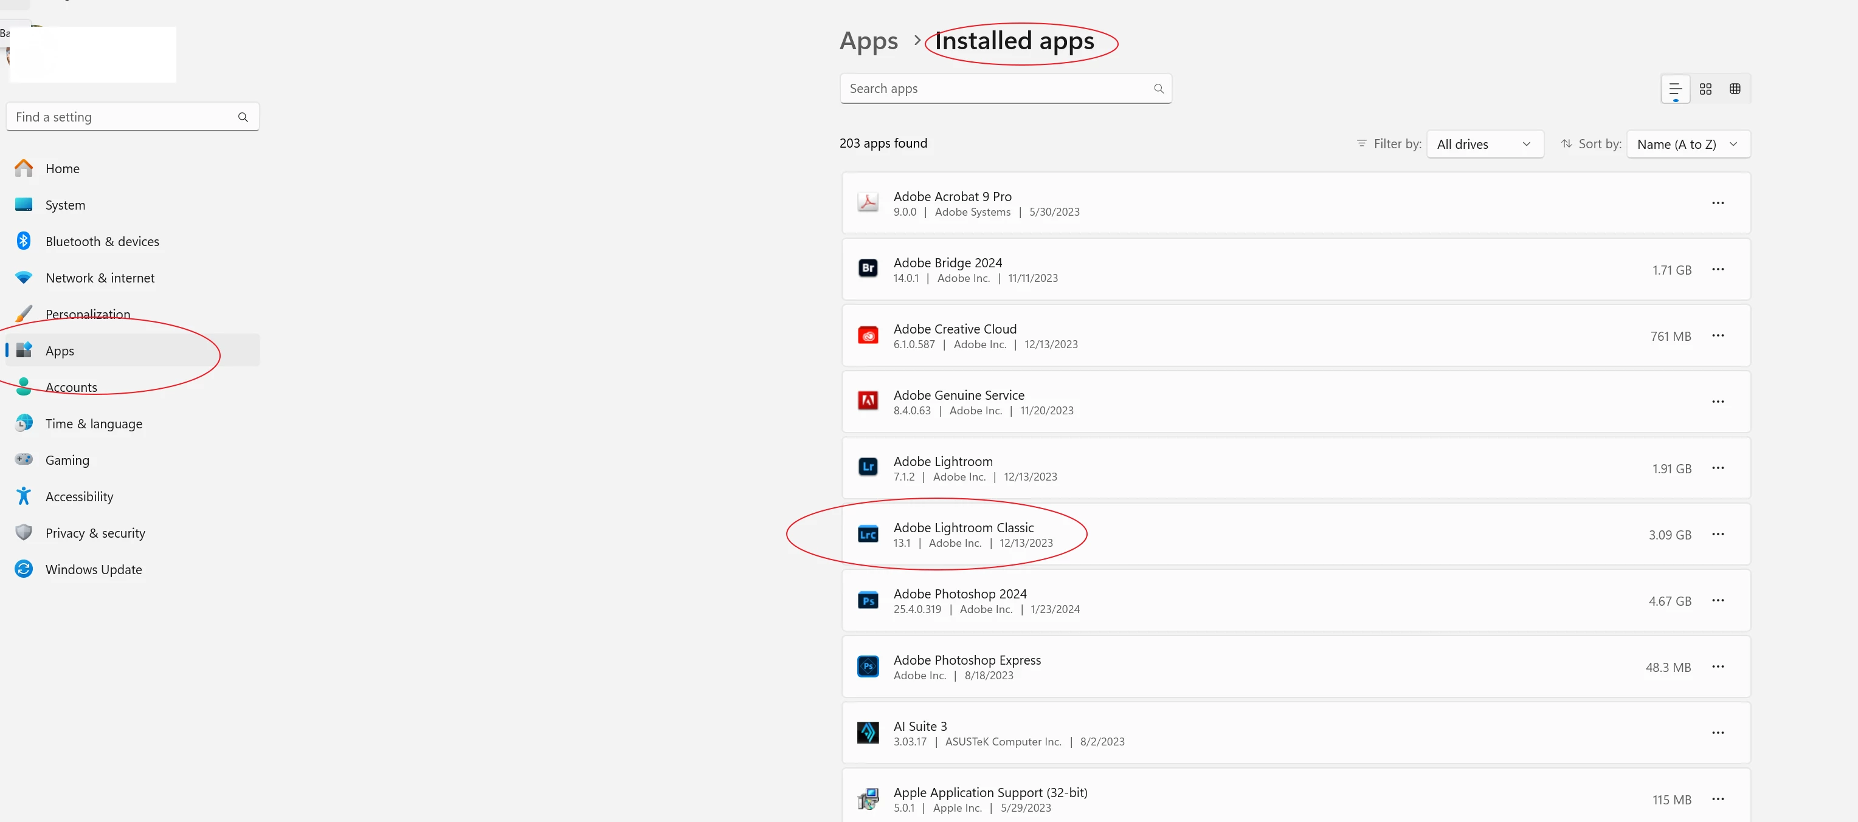Screen dimensions: 1858x822
Task: Click the Apps breadcrumb link
Action: click(868, 41)
